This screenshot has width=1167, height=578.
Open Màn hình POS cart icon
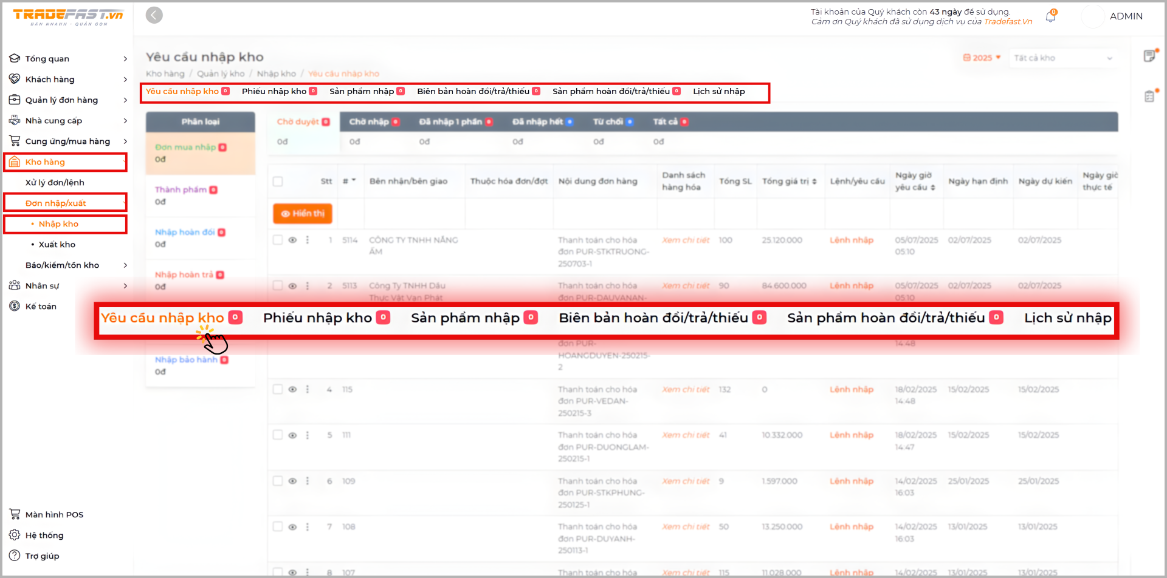pyautogui.click(x=15, y=514)
